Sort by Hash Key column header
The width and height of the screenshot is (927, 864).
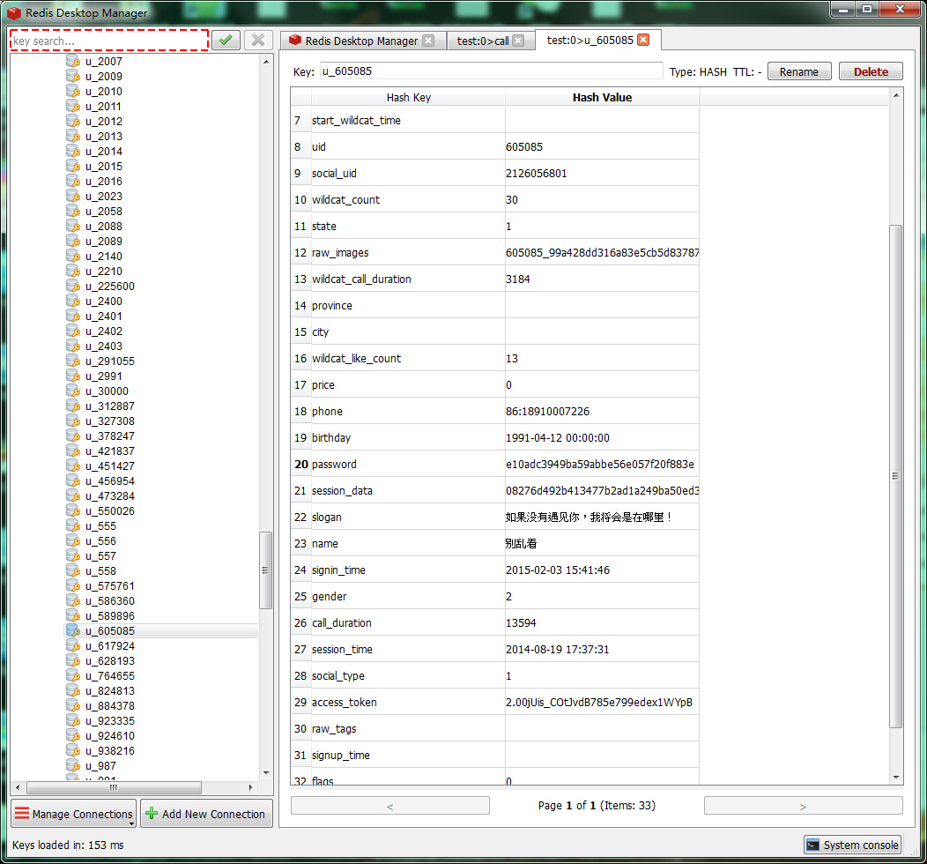(409, 97)
